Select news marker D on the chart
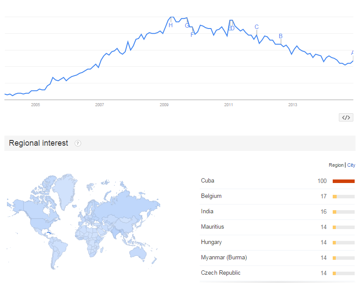This screenshot has width=363, height=287. click(233, 28)
